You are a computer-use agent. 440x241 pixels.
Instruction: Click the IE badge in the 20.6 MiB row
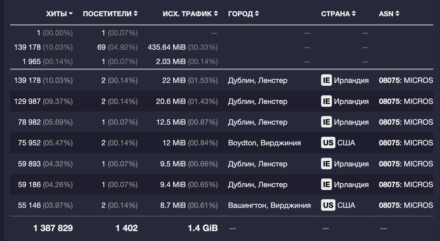tap(326, 101)
